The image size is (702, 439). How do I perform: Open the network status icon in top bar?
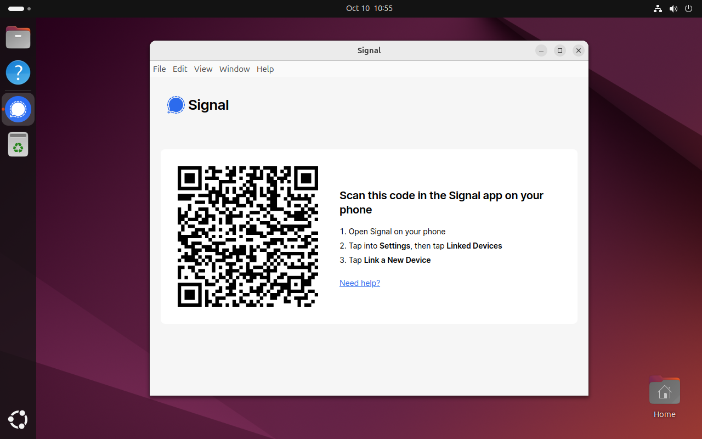pyautogui.click(x=658, y=8)
